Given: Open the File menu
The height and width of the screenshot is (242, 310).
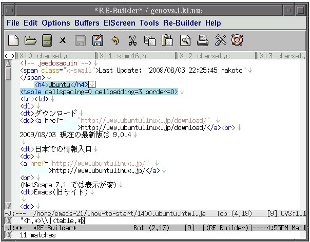Looking at the screenshot, I should pos(13,23).
